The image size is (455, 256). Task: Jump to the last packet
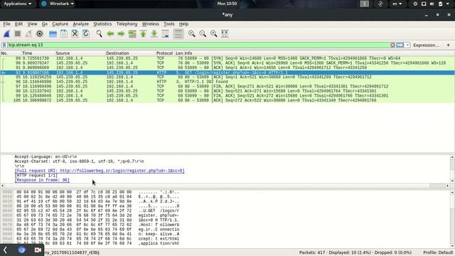click(154, 33)
